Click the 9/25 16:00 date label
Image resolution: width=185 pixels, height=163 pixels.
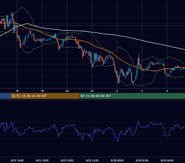coord(17,160)
